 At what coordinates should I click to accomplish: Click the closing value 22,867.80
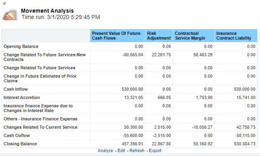(161, 144)
